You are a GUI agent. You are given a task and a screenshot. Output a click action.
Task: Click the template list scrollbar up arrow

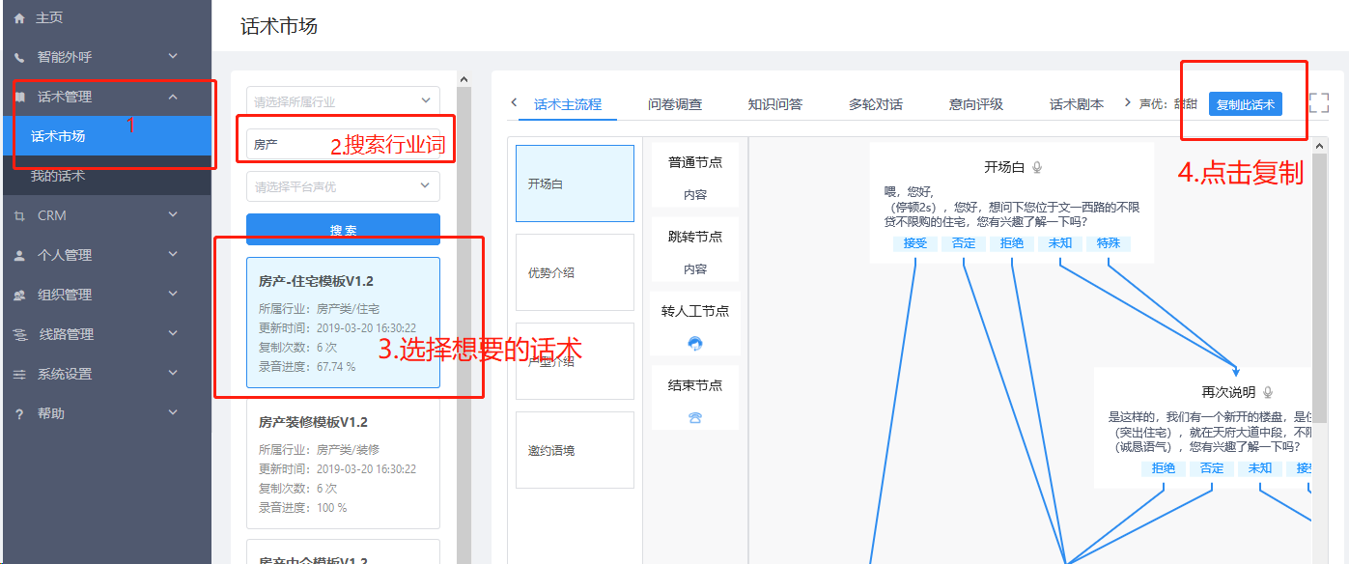(x=464, y=79)
